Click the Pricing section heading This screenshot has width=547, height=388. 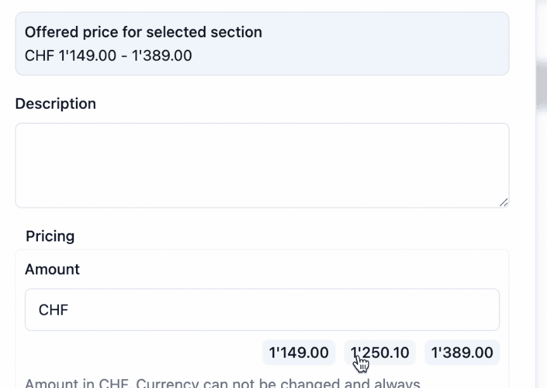(x=50, y=236)
